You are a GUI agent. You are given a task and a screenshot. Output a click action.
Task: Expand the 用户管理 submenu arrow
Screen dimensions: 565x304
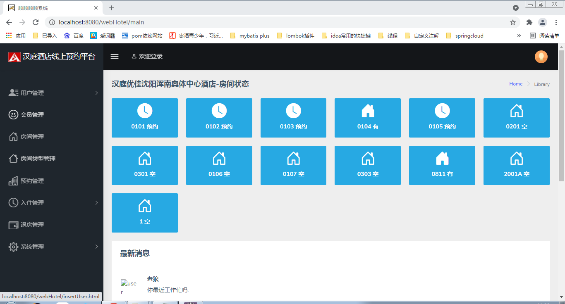tap(96, 93)
